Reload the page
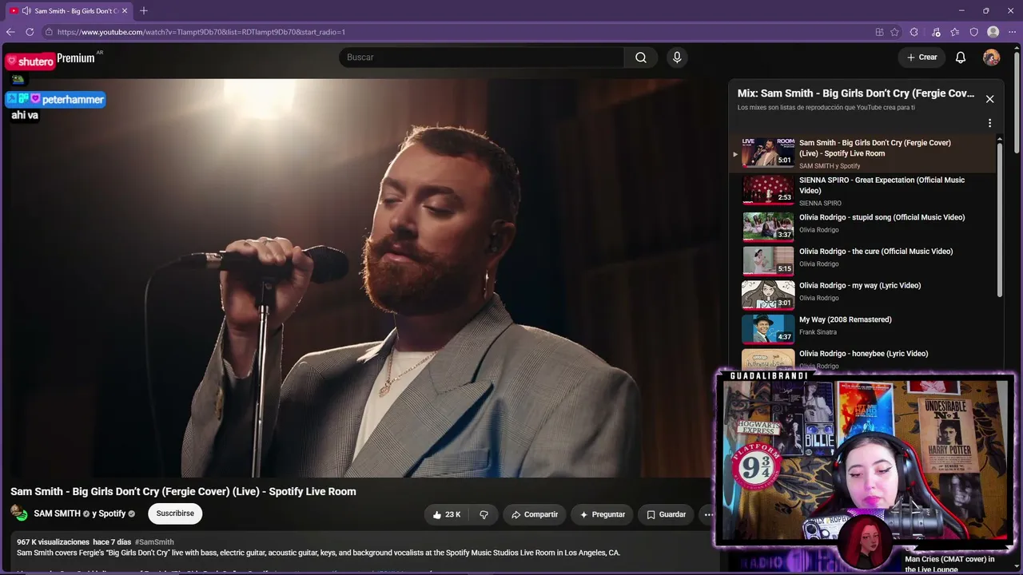 click(30, 32)
